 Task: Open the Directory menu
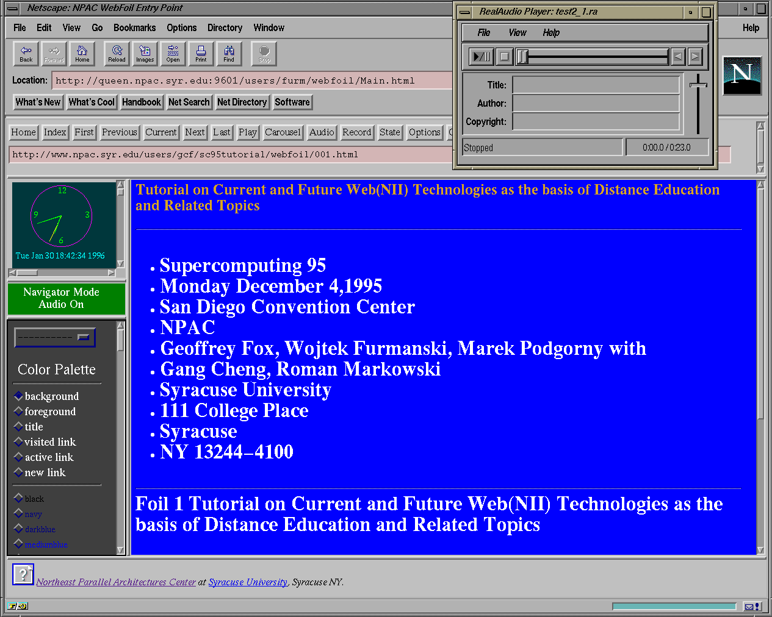click(225, 27)
